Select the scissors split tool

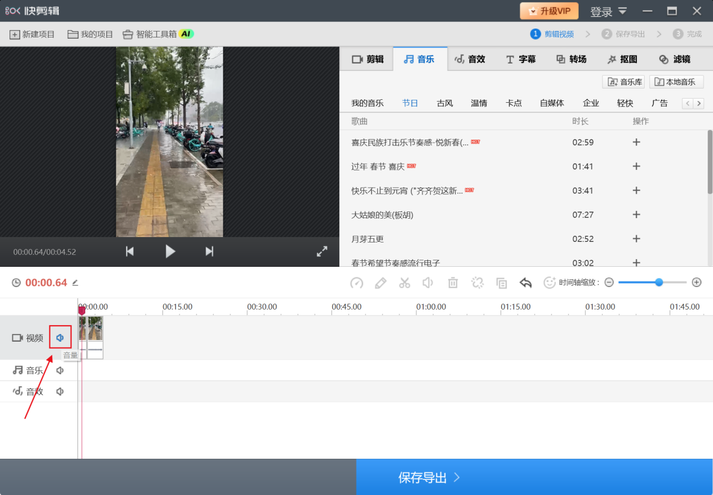405,283
